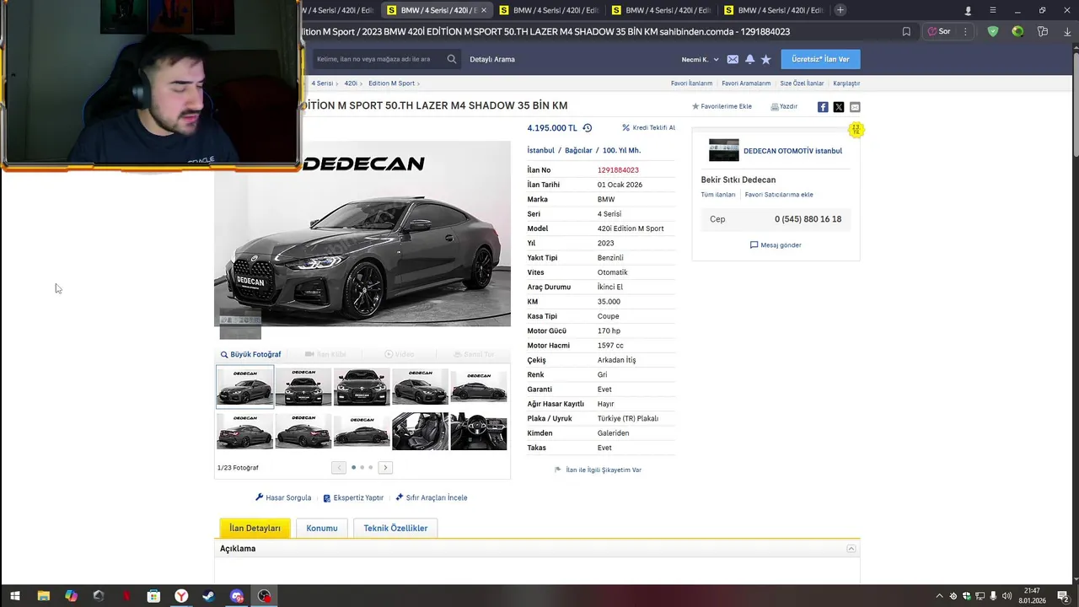Click Yazdır to print listing
Viewport: 1079px width, 607px height.
click(784, 106)
